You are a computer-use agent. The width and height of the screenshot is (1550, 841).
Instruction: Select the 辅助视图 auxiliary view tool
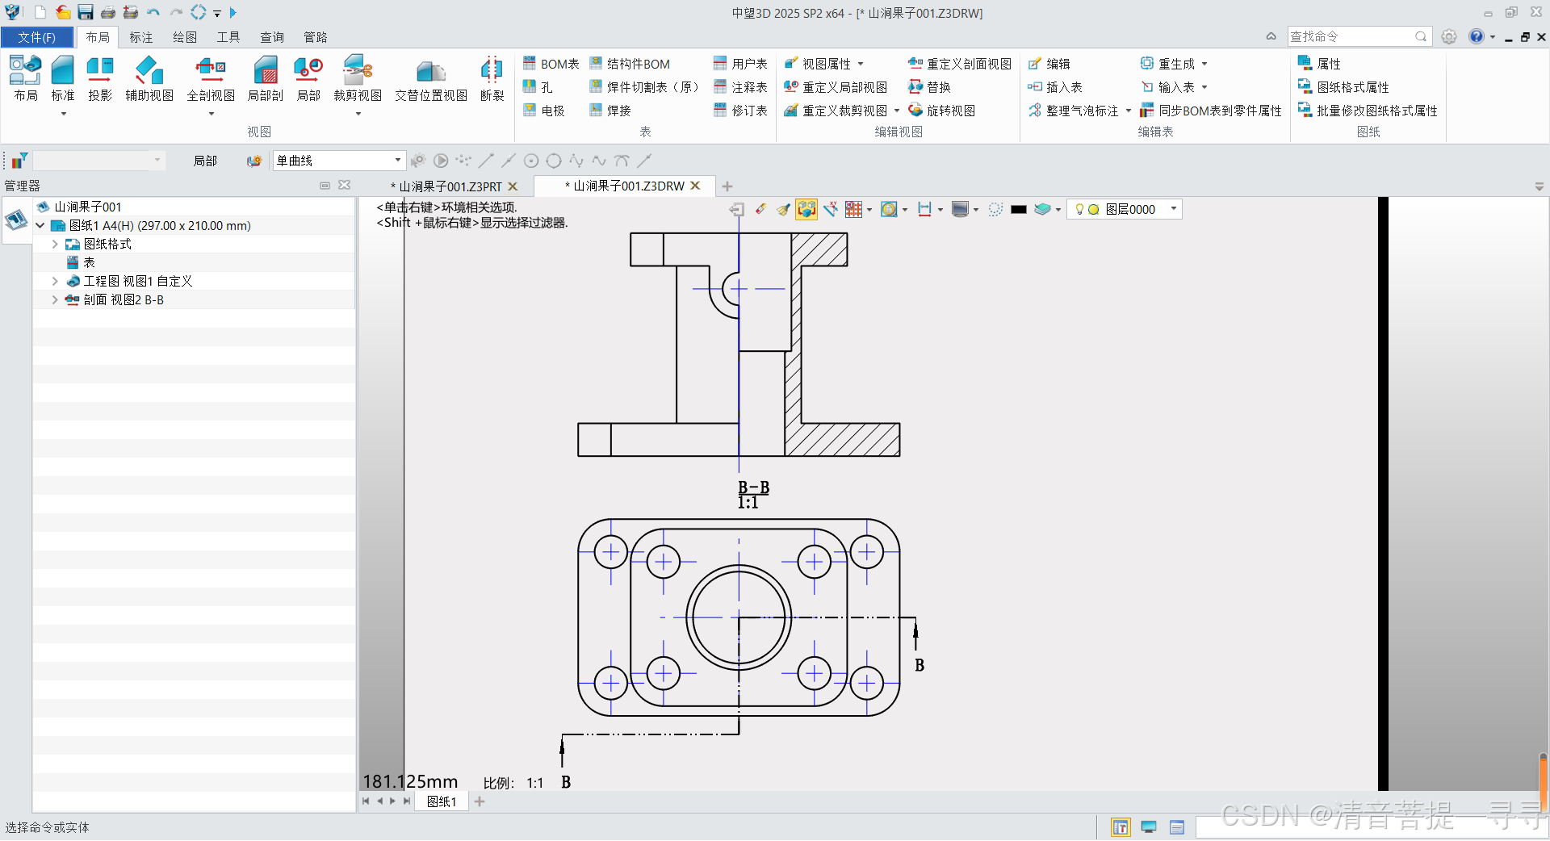coord(149,78)
